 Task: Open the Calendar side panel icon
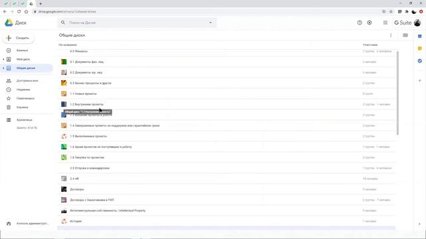[420, 36]
